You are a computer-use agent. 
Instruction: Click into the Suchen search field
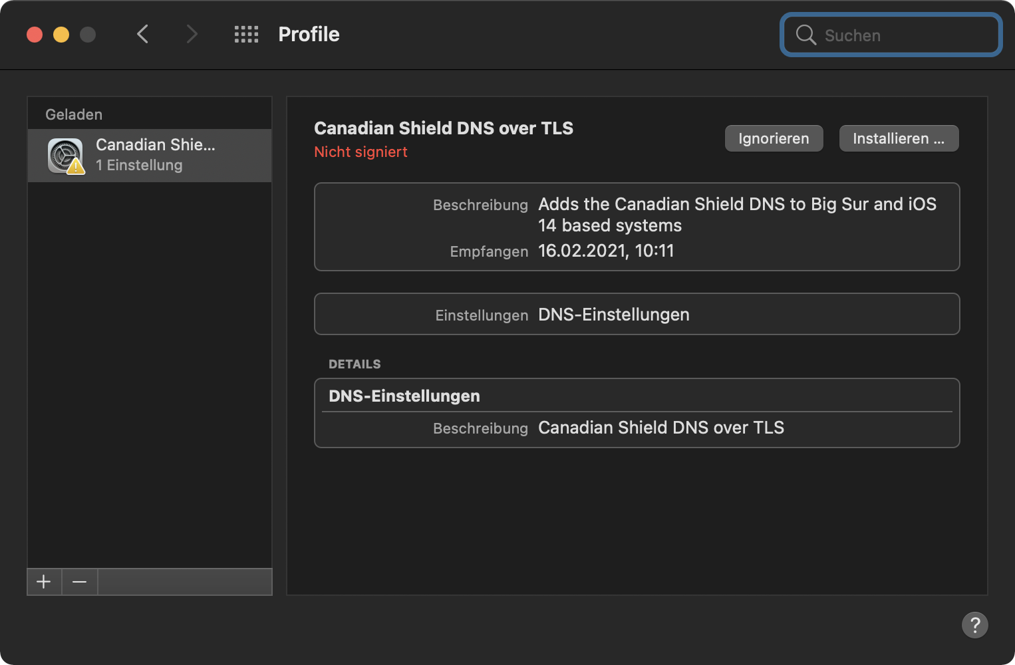click(905, 35)
